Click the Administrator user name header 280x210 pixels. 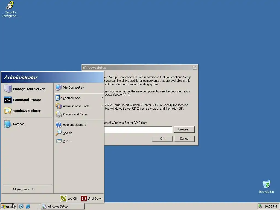coord(21,77)
